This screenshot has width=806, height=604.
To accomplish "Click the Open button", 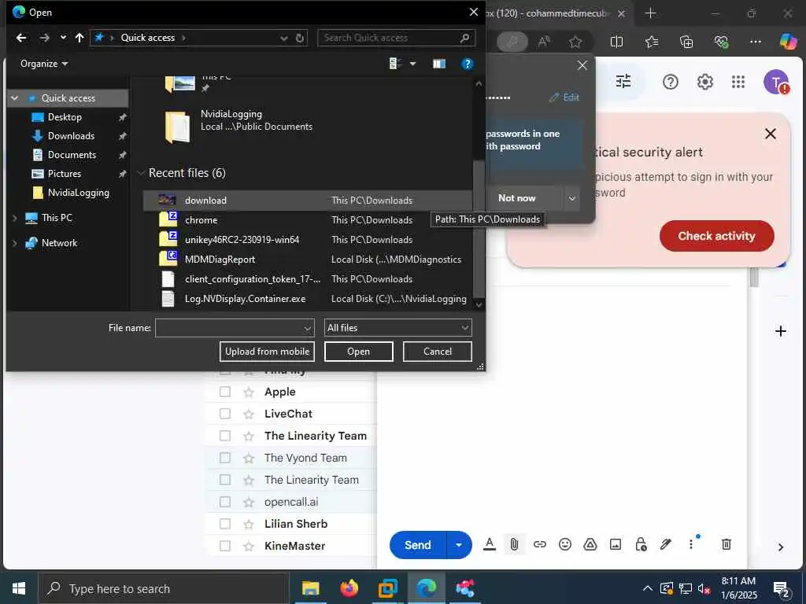I will pos(358,352).
